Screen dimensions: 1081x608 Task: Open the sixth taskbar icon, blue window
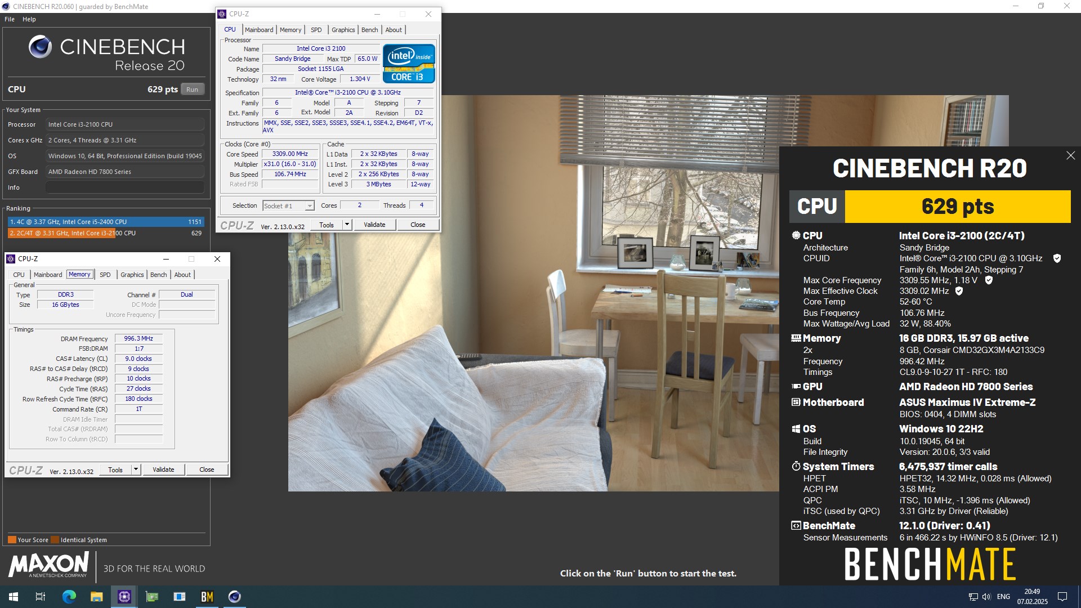[x=180, y=597]
